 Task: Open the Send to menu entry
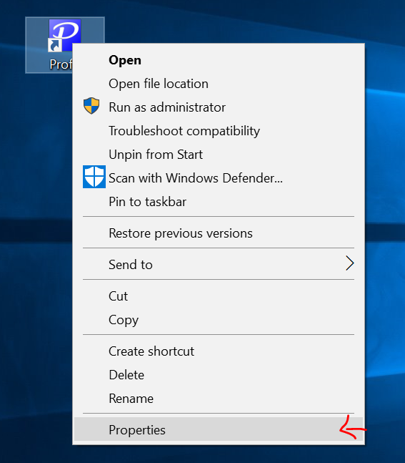point(219,265)
